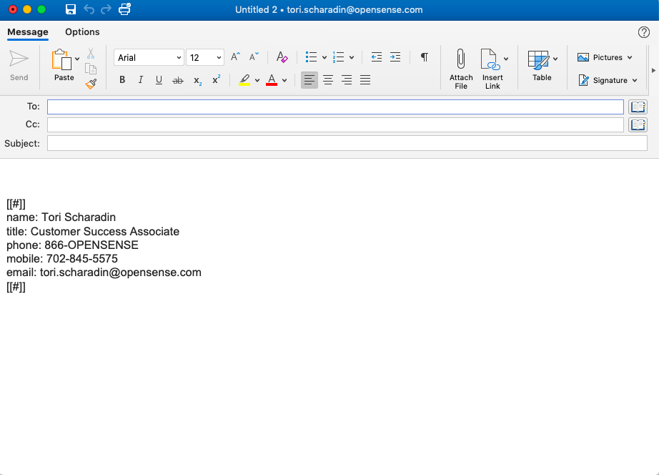
Task: Click in the Subject field
Action: click(347, 143)
